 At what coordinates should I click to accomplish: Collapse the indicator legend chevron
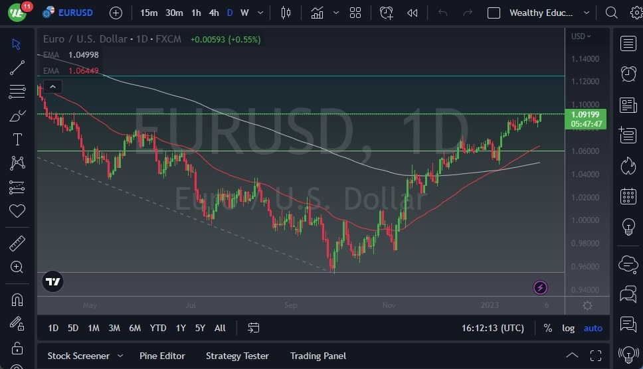pos(52,87)
